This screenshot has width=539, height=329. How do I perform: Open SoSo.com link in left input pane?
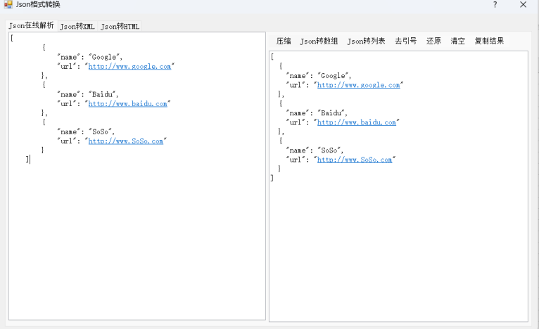(125, 141)
